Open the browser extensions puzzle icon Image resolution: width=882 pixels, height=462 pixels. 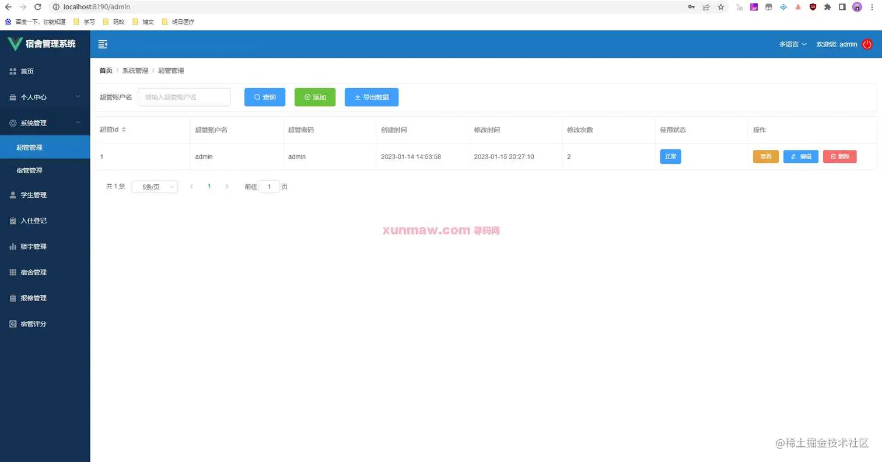[827, 7]
